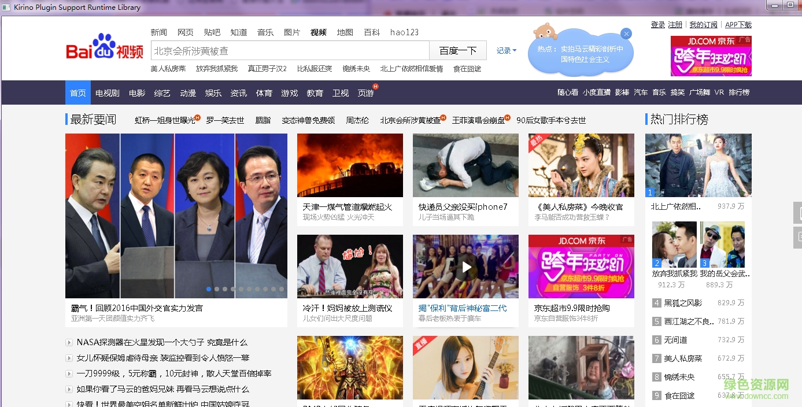
Task: Click the hot H badge next to 页游
Action: (x=375, y=86)
